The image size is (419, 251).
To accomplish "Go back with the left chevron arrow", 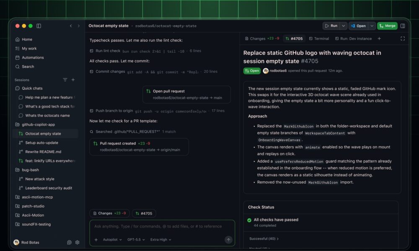I will pos(71,26).
